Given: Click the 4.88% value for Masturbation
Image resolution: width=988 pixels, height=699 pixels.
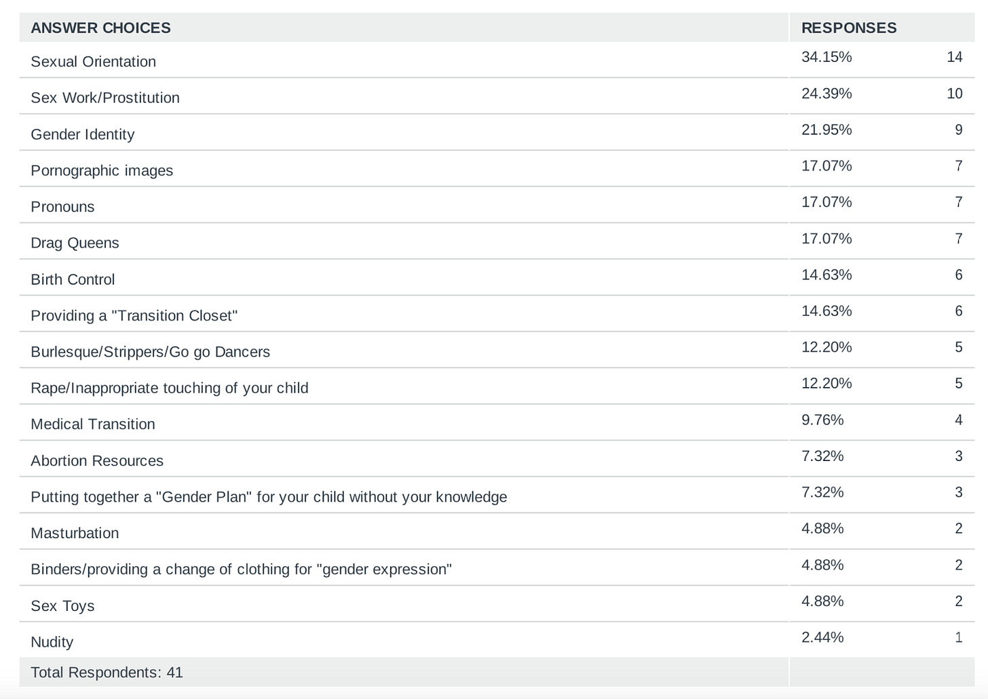Looking at the screenshot, I should (x=822, y=528).
